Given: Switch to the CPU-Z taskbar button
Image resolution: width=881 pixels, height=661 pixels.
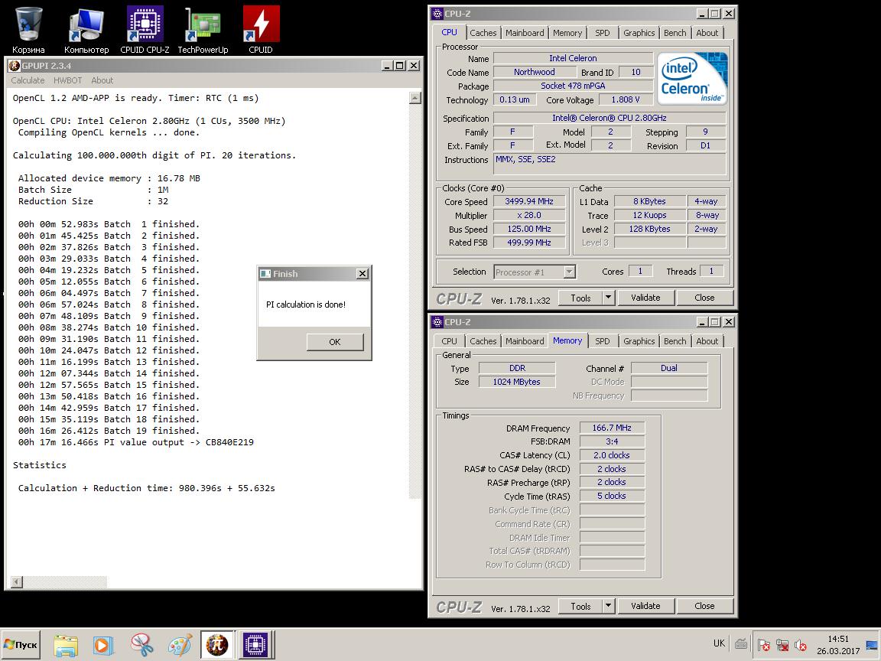Looking at the screenshot, I should point(255,645).
